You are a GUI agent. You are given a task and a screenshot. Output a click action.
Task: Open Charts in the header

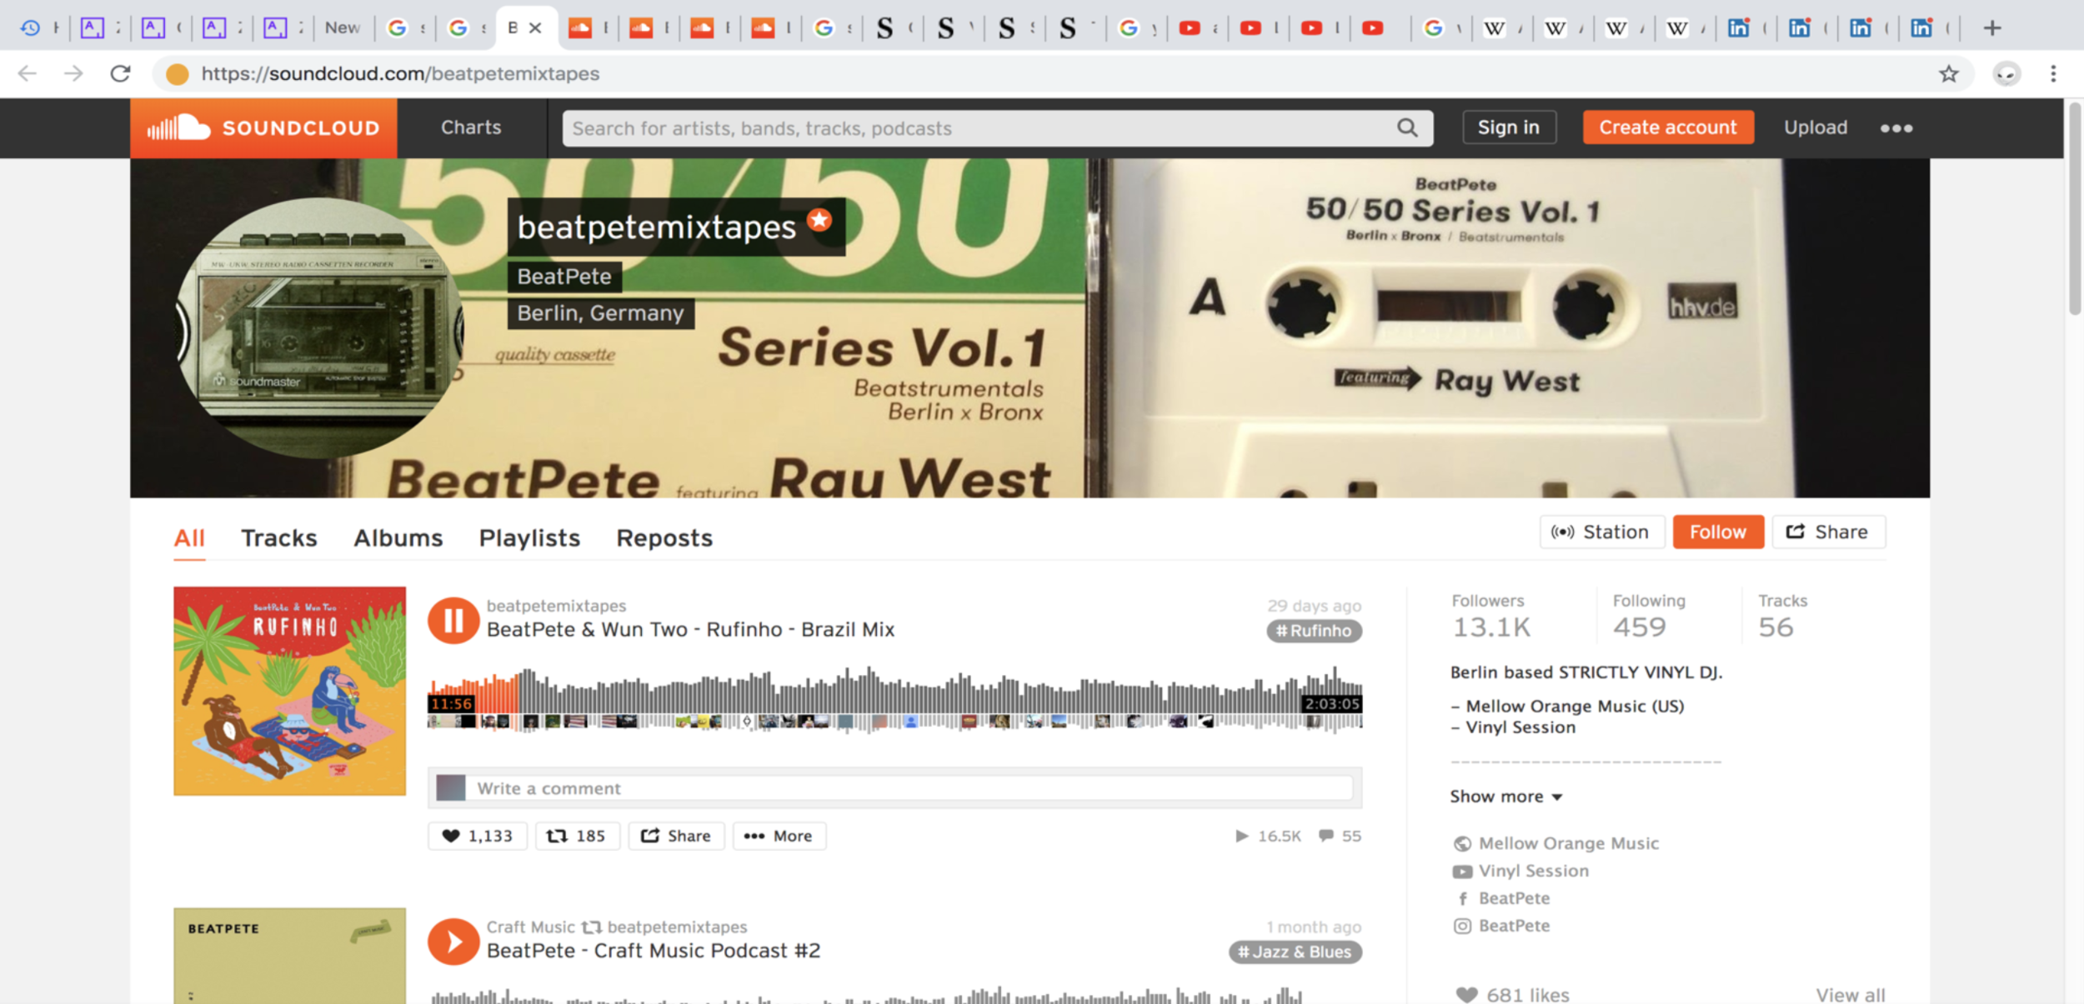[471, 127]
